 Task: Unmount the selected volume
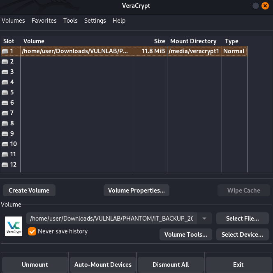(x=35, y=265)
